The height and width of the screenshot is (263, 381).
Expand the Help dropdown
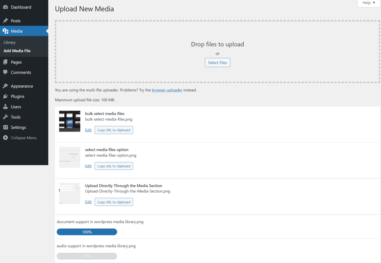pyautogui.click(x=368, y=3)
